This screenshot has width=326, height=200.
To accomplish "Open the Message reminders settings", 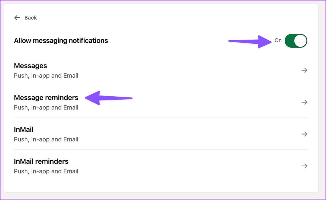I will [x=46, y=98].
